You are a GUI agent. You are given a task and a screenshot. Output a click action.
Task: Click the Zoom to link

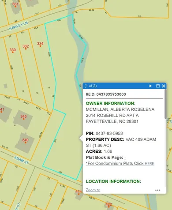pos(93,190)
